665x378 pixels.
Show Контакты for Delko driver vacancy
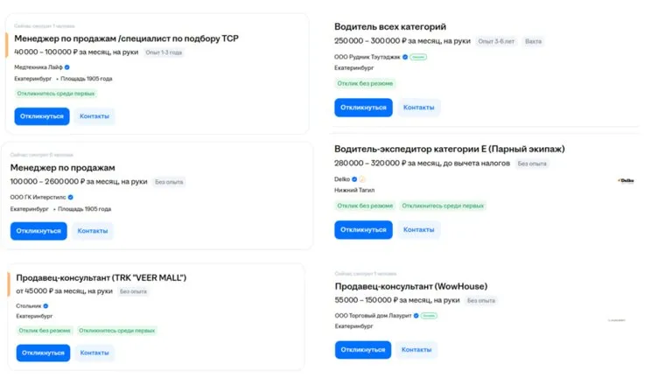click(417, 229)
